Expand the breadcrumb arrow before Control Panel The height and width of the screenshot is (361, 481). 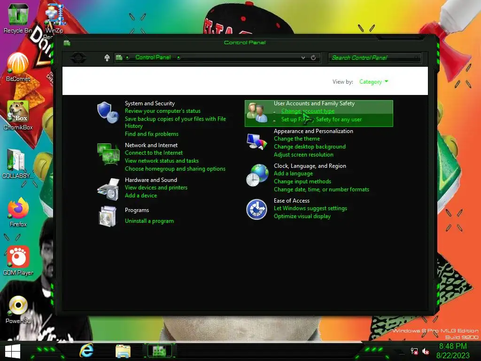[127, 57]
